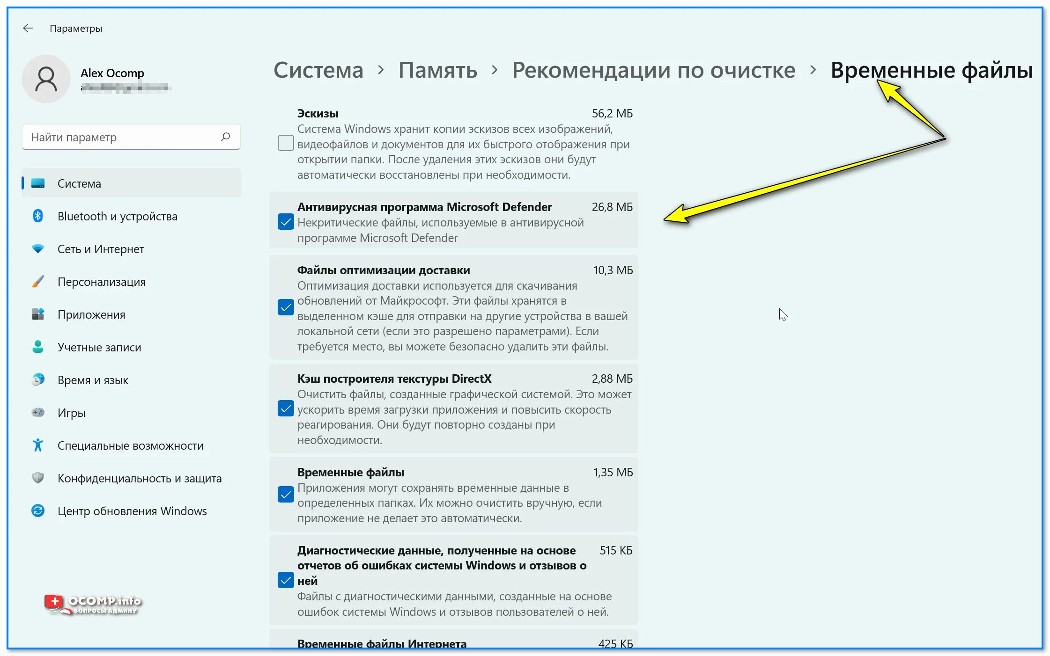Enable the Эскизы checkbox
Image resolution: width=1050 pixels, height=656 pixels.
coord(286,143)
